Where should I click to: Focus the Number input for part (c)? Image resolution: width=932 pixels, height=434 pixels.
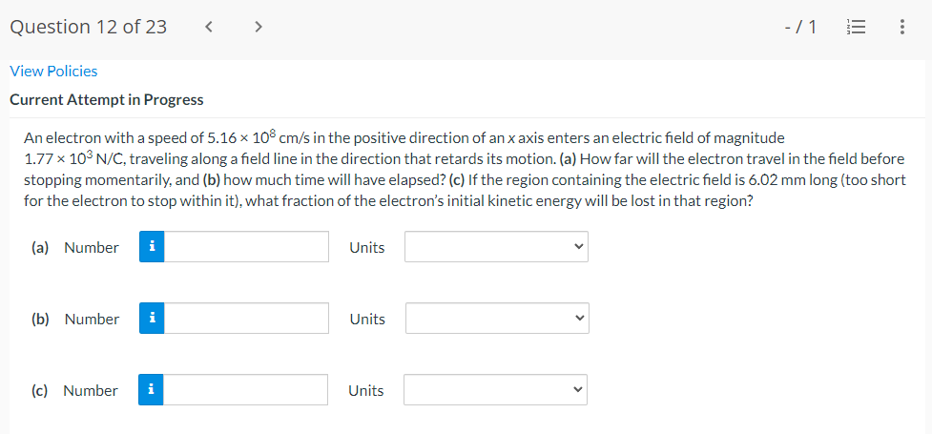click(245, 390)
